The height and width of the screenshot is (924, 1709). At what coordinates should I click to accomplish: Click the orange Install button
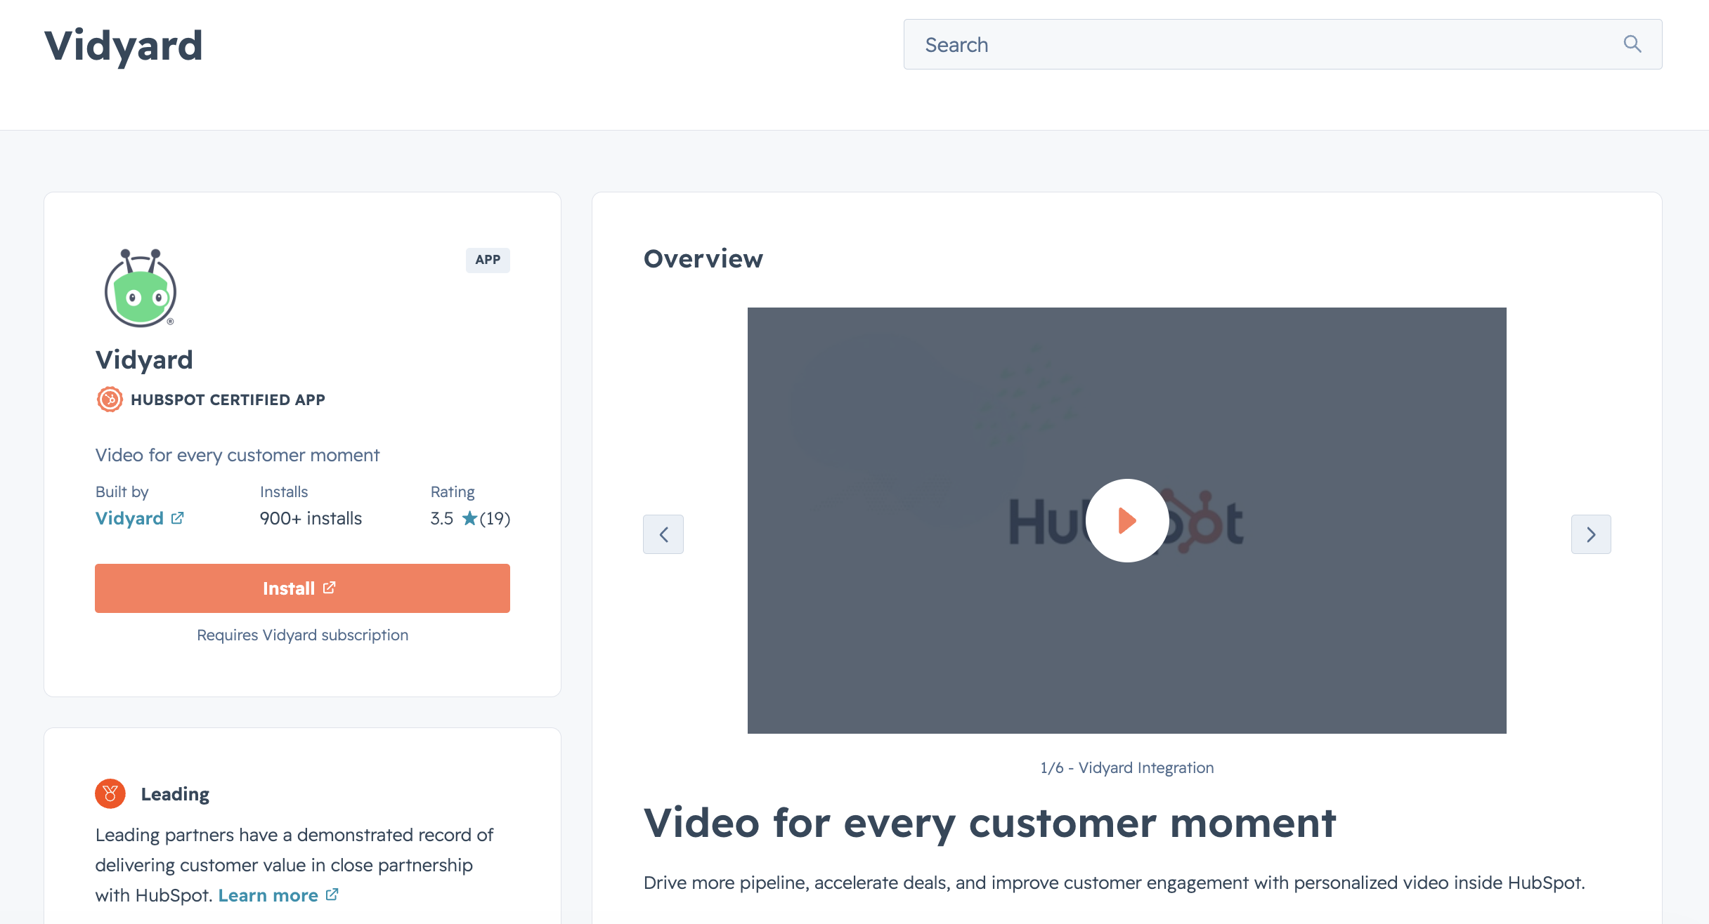(x=302, y=588)
